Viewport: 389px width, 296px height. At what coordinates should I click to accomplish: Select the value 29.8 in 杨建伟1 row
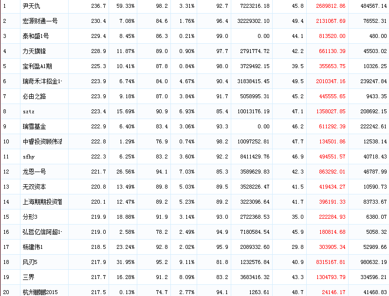(x=297, y=247)
